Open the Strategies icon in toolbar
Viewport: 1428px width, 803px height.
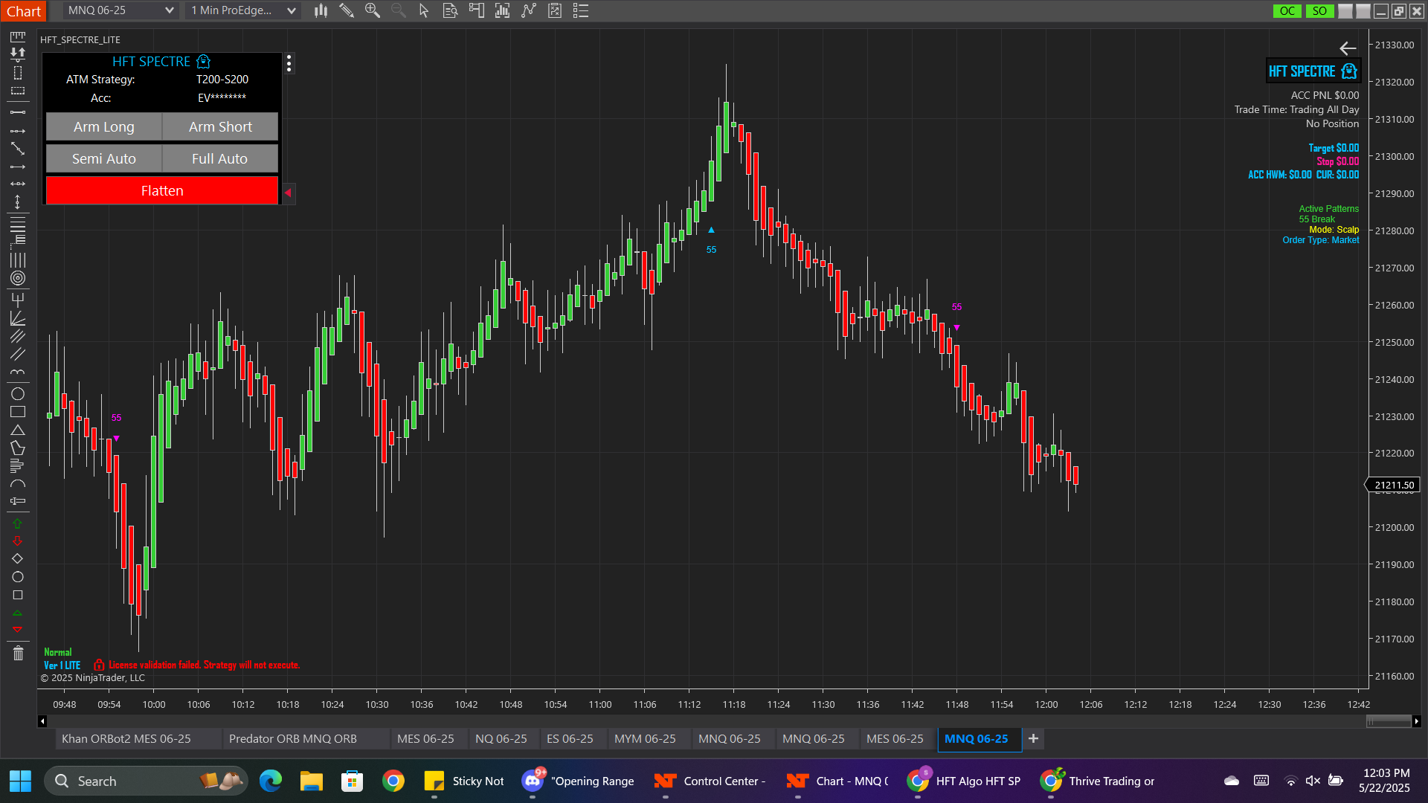tap(555, 10)
